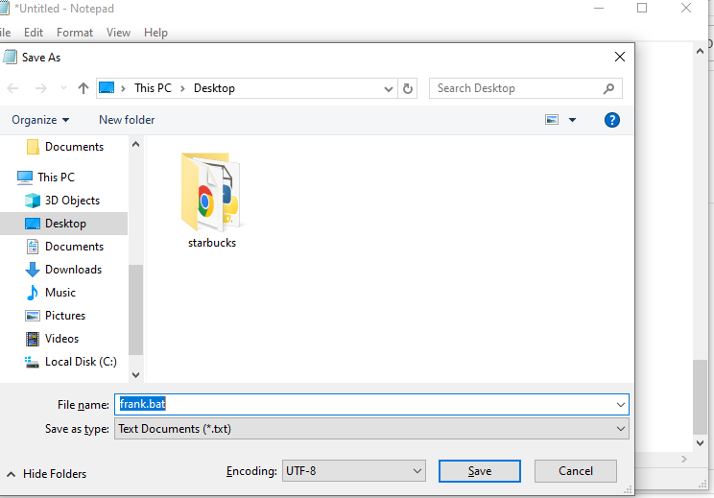Click the Downloads blue arrow icon

(33, 270)
